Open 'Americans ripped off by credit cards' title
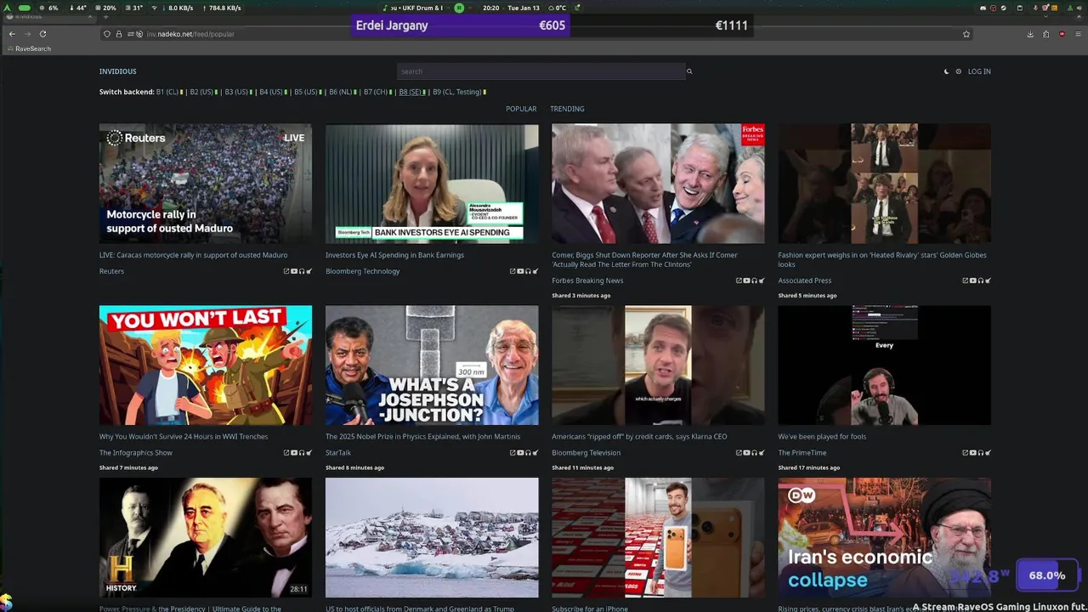 (x=639, y=437)
